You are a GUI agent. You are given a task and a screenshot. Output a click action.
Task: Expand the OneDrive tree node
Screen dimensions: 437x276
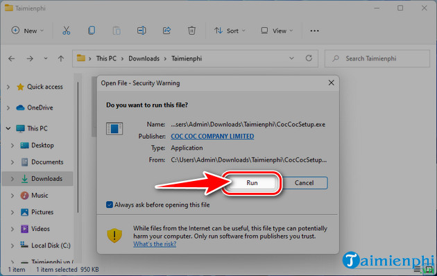click(x=8, y=107)
